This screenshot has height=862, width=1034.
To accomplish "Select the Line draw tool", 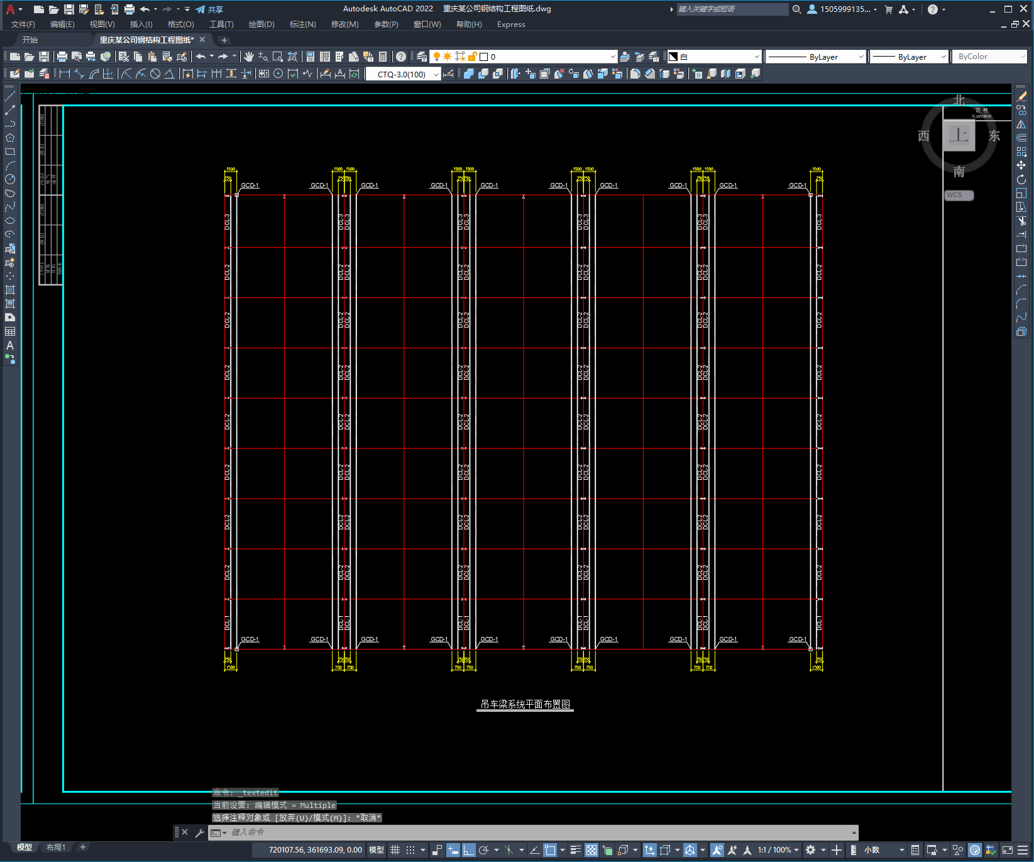I will (10, 96).
